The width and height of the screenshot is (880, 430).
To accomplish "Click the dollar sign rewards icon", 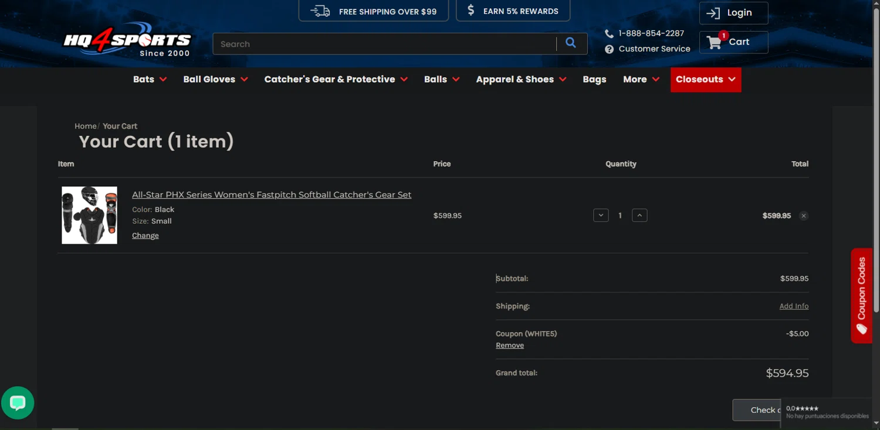I will [471, 11].
